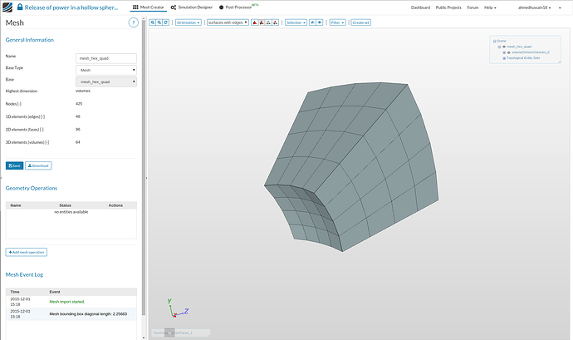Viewport: 573px width, 340px height.
Task: Download the mesh with Download button
Action: [38, 165]
